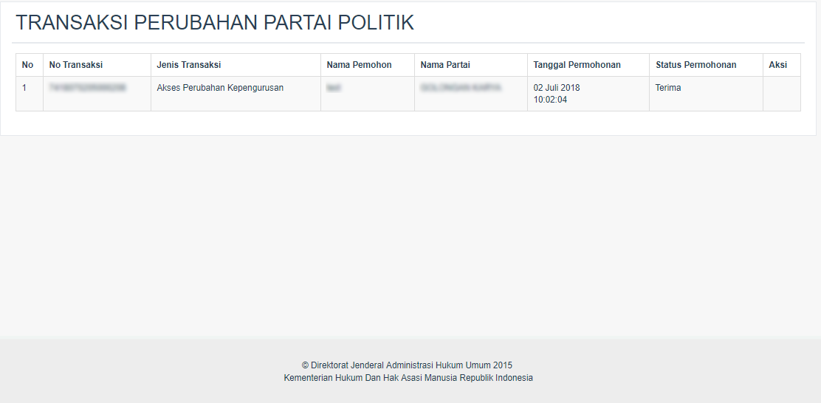Image resolution: width=821 pixels, height=403 pixels.
Task: Select the "Nama Partai" column header
Action: click(x=445, y=65)
